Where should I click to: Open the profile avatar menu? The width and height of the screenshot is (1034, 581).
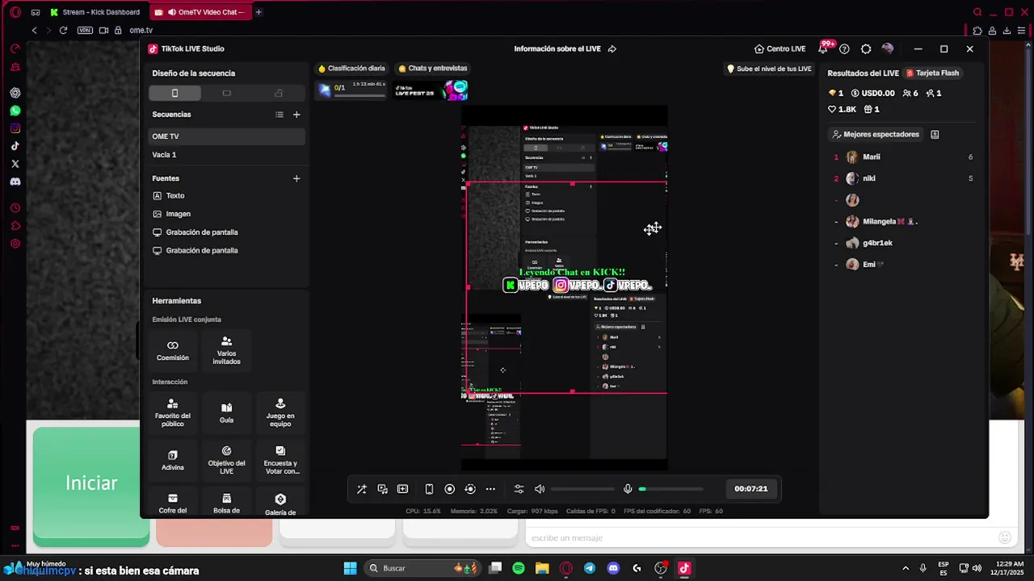tap(888, 49)
